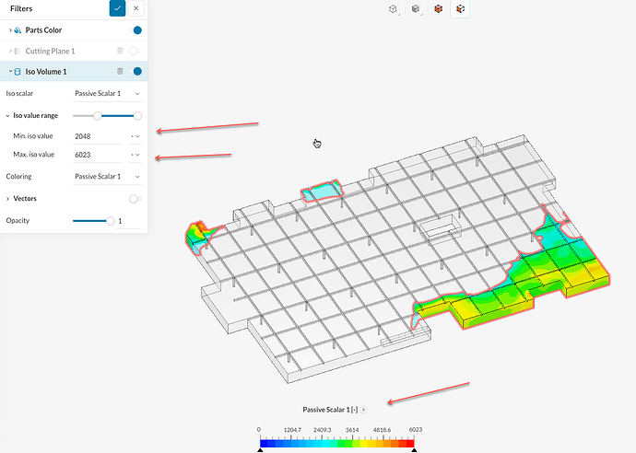
Task: Expand the Parts Color section
Action: coord(10,30)
